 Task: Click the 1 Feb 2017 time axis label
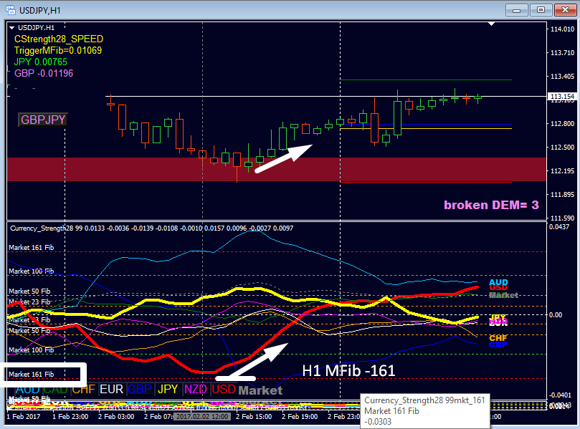(24, 416)
